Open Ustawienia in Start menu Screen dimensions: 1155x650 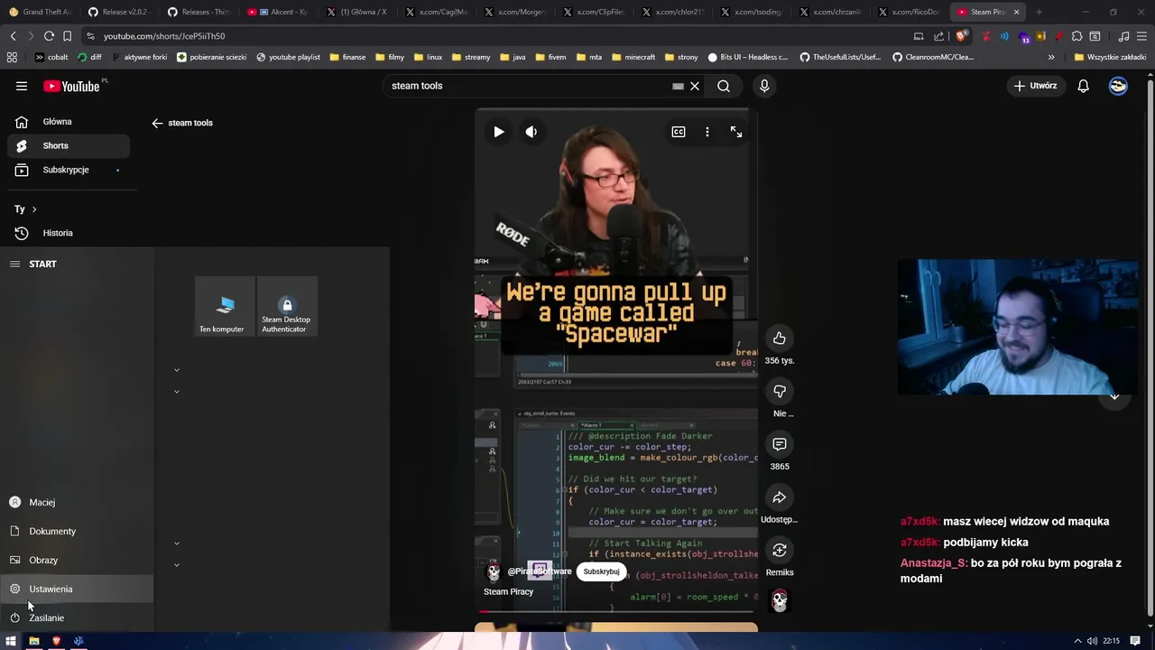pos(77,589)
